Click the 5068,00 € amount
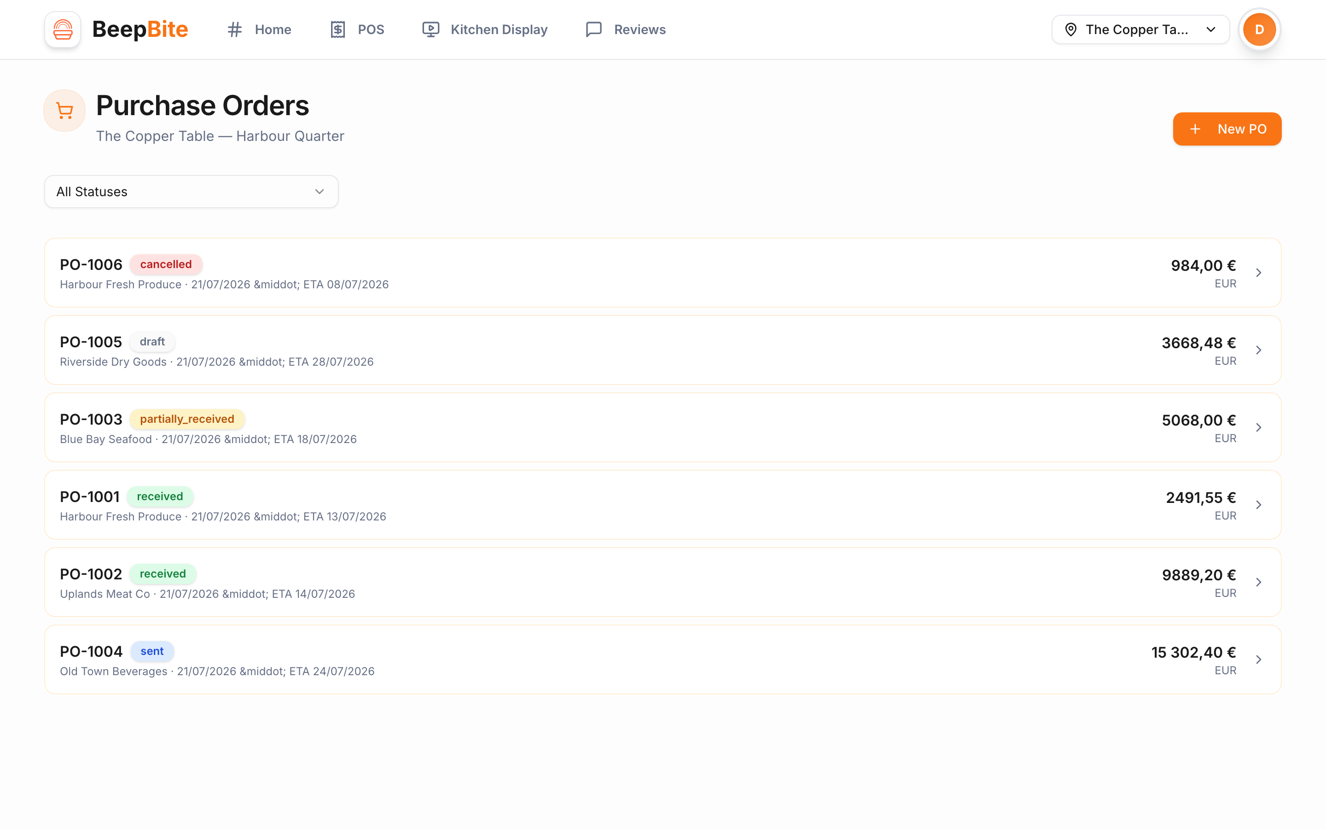 pyautogui.click(x=1199, y=420)
